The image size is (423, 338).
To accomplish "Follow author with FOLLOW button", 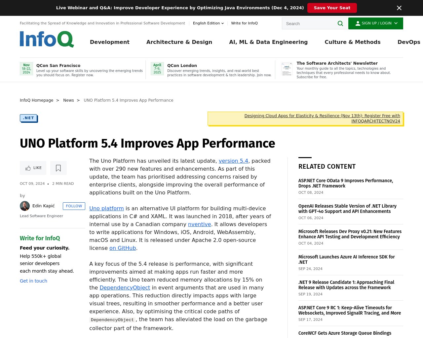I will coord(74,206).
